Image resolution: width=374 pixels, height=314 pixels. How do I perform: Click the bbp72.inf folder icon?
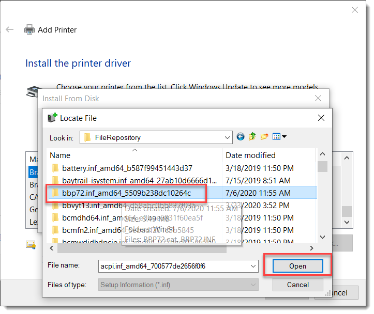tap(55, 193)
